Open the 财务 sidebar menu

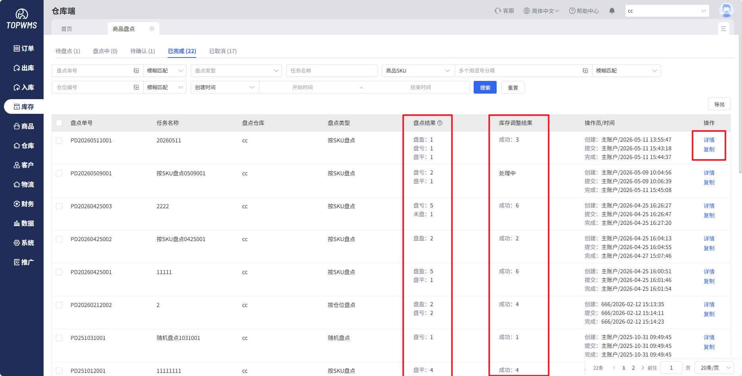coord(24,204)
